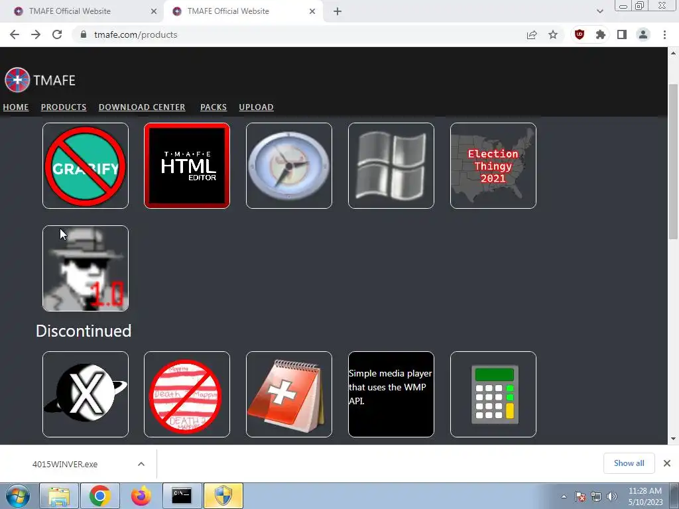Click the scrollbar down arrow
Screen dimensions: 679x509
[673, 439]
